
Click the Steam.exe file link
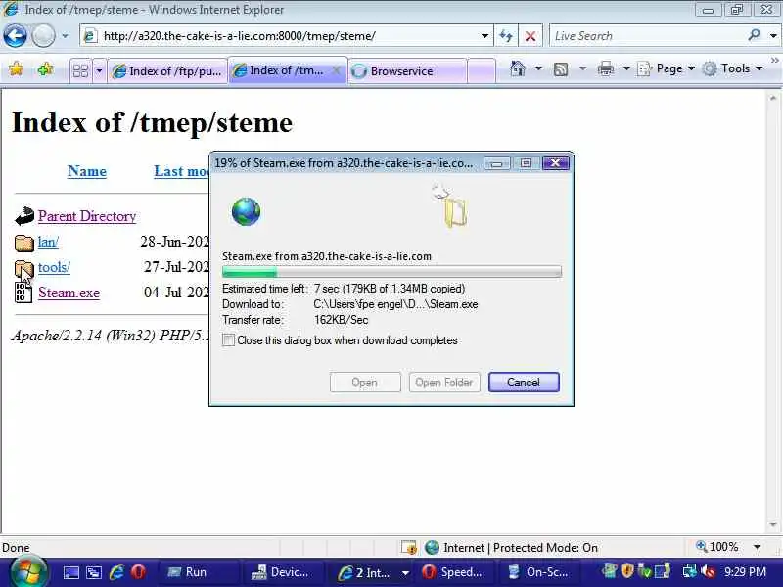point(69,293)
